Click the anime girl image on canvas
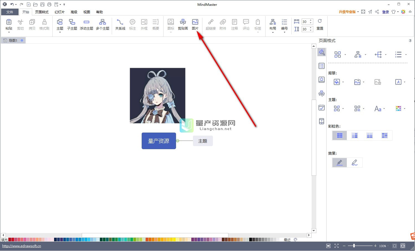 [x=157, y=95]
